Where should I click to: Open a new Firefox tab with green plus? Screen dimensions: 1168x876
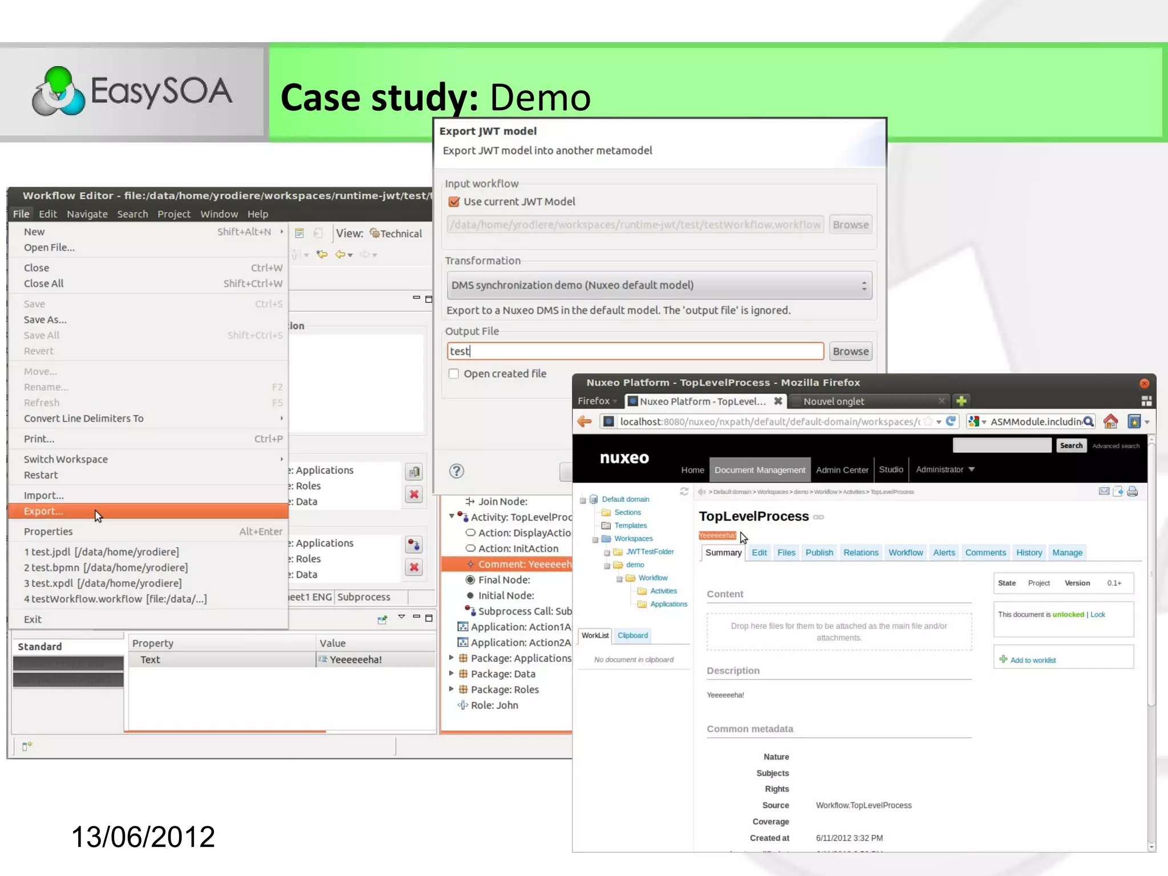tap(962, 401)
